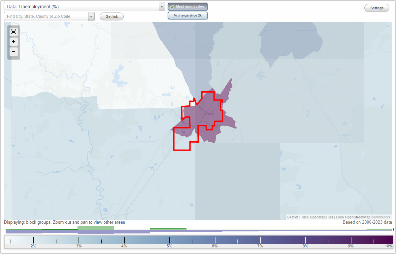
Task: Click the Get link button
Action: (x=112, y=16)
